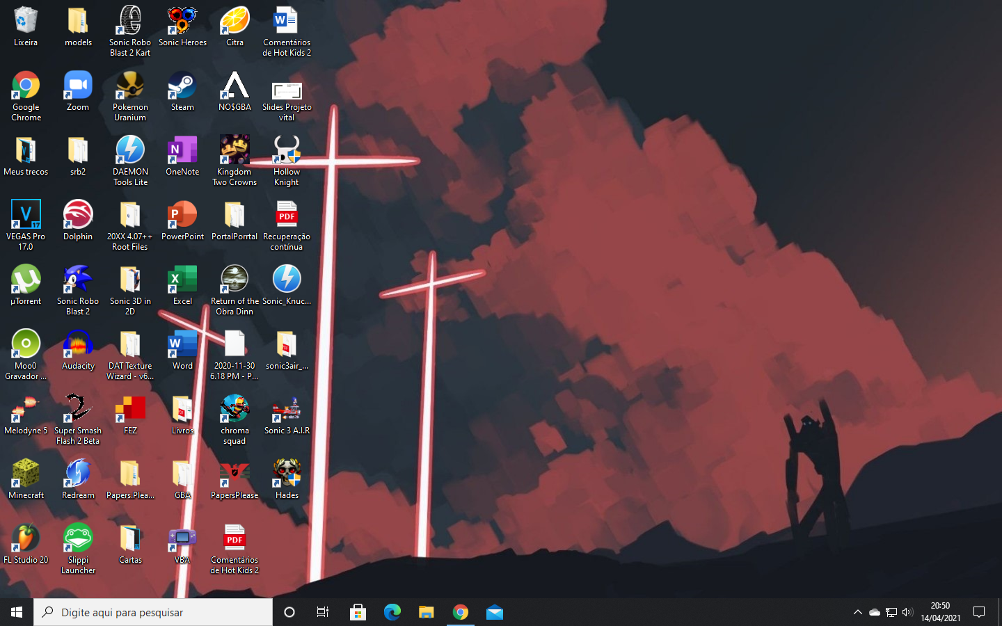Viewport: 1002px width, 626px height.
Task: Click the VEGAS Pro 17.0 icon
Action: click(26, 225)
